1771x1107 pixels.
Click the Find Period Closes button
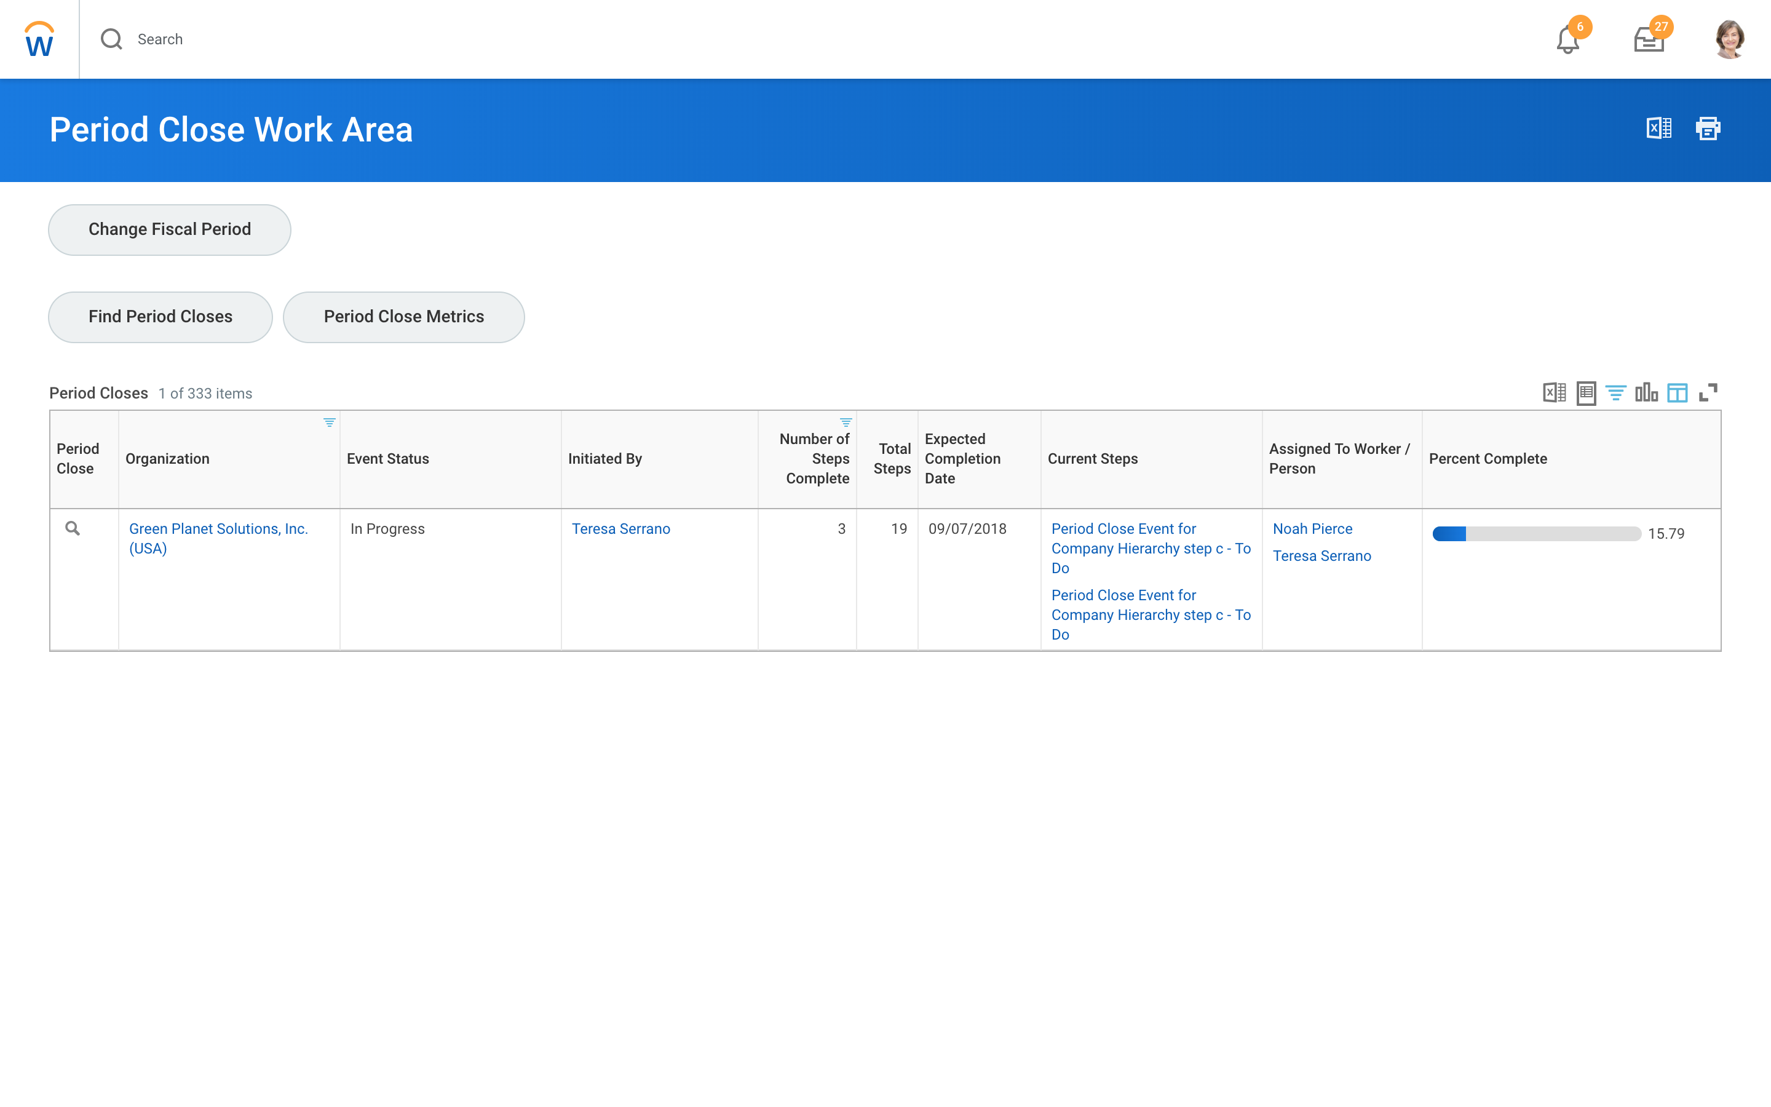160,317
